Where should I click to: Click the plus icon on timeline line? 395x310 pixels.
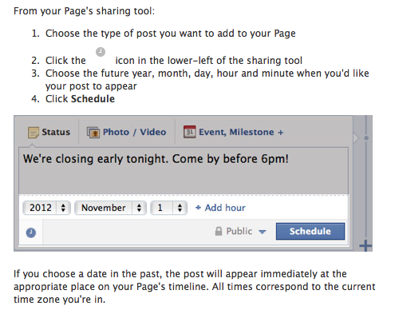tap(365, 245)
